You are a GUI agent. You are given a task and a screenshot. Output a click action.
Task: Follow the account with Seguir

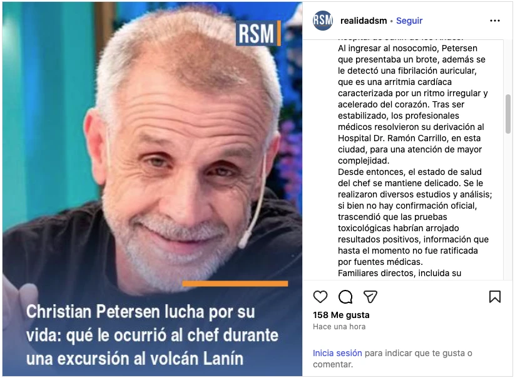tap(409, 21)
